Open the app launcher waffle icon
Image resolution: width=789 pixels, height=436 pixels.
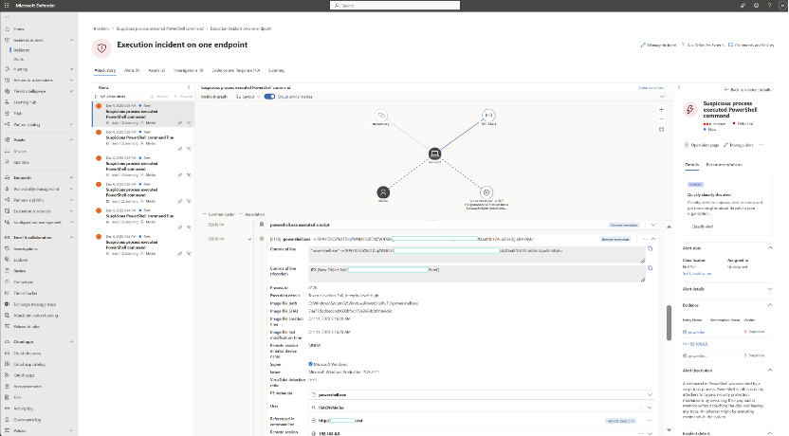(x=7, y=6)
